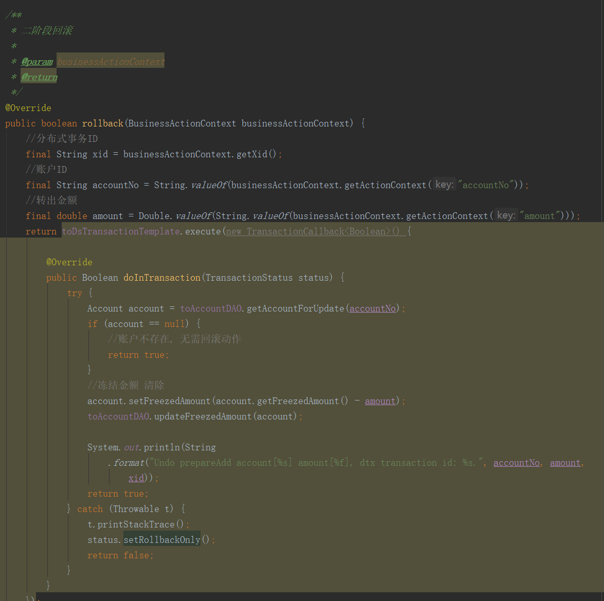Viewport: 604px width, 601px height.
Task: Click the try keyword
Action: pyautogui.click(x=75, y=293)
